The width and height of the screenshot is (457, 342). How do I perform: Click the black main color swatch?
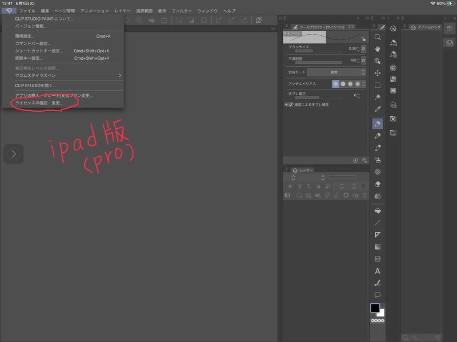375,308
